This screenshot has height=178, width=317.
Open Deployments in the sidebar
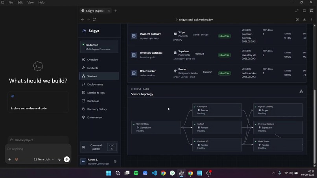coord(99,84)
